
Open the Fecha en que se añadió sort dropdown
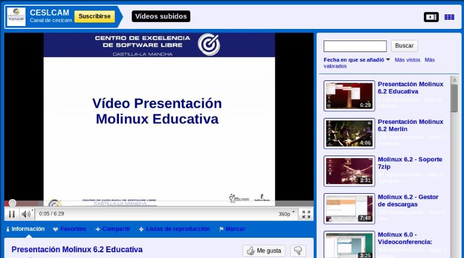[357, 60]
